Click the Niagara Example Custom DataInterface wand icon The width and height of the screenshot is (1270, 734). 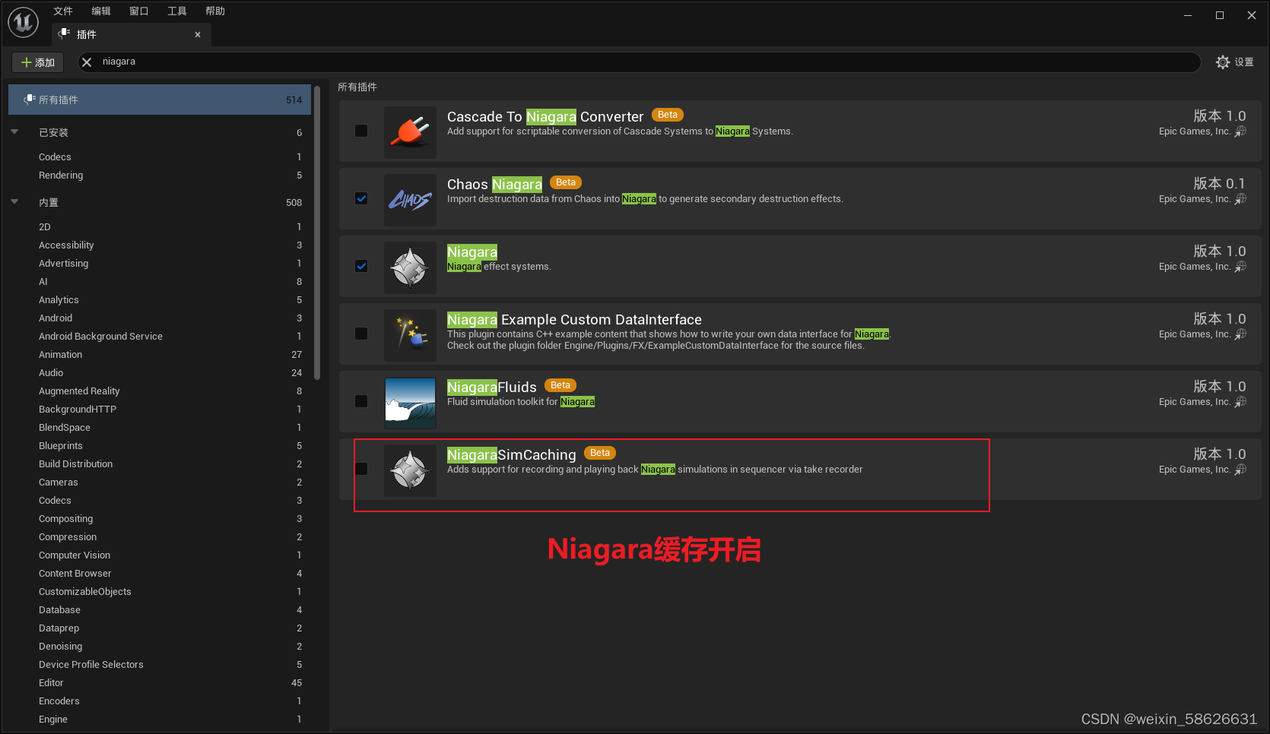[x=410, y=334]
